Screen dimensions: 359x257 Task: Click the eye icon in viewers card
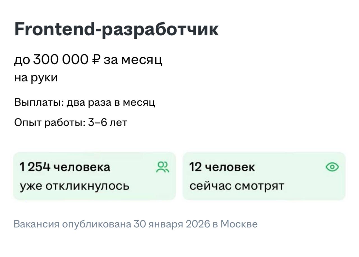[x=332, y=167]
